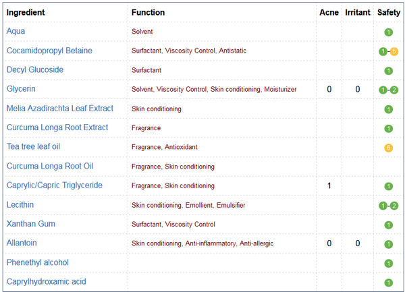The width and height of the screenshot is (405, 292).
Task: Open the Glycerin ingredient link
Action: [x=21, y=89]
